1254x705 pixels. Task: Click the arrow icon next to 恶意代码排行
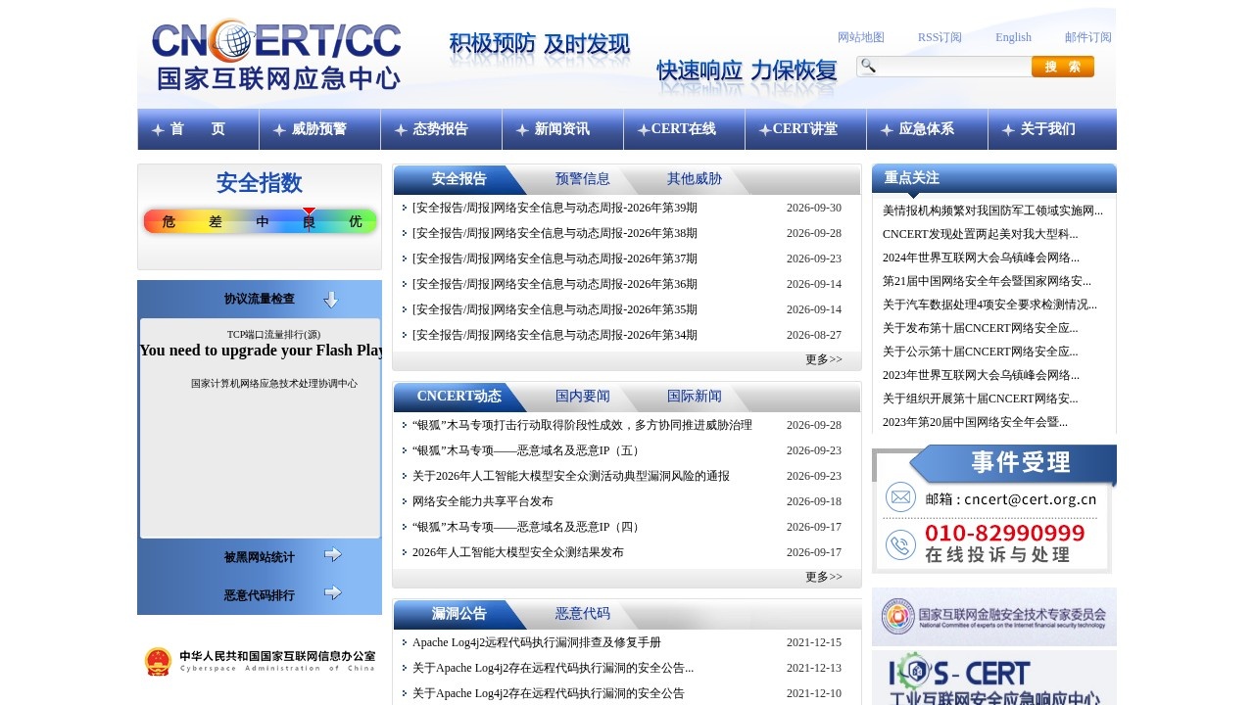(333, 593)
